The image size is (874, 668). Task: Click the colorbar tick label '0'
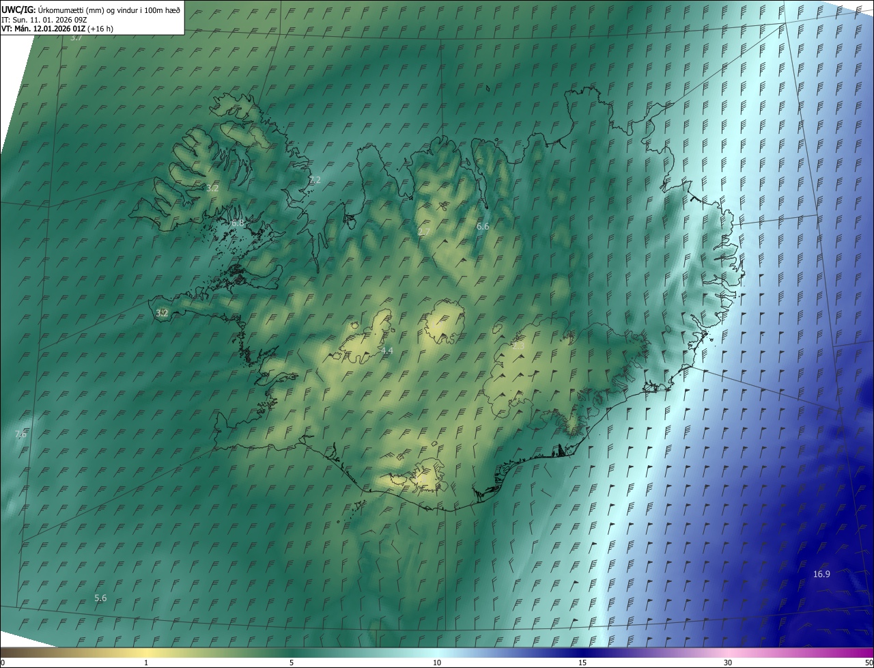pos(3,663)
